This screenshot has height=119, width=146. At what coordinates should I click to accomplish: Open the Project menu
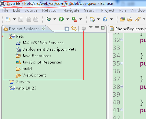(x=108, y=10)
